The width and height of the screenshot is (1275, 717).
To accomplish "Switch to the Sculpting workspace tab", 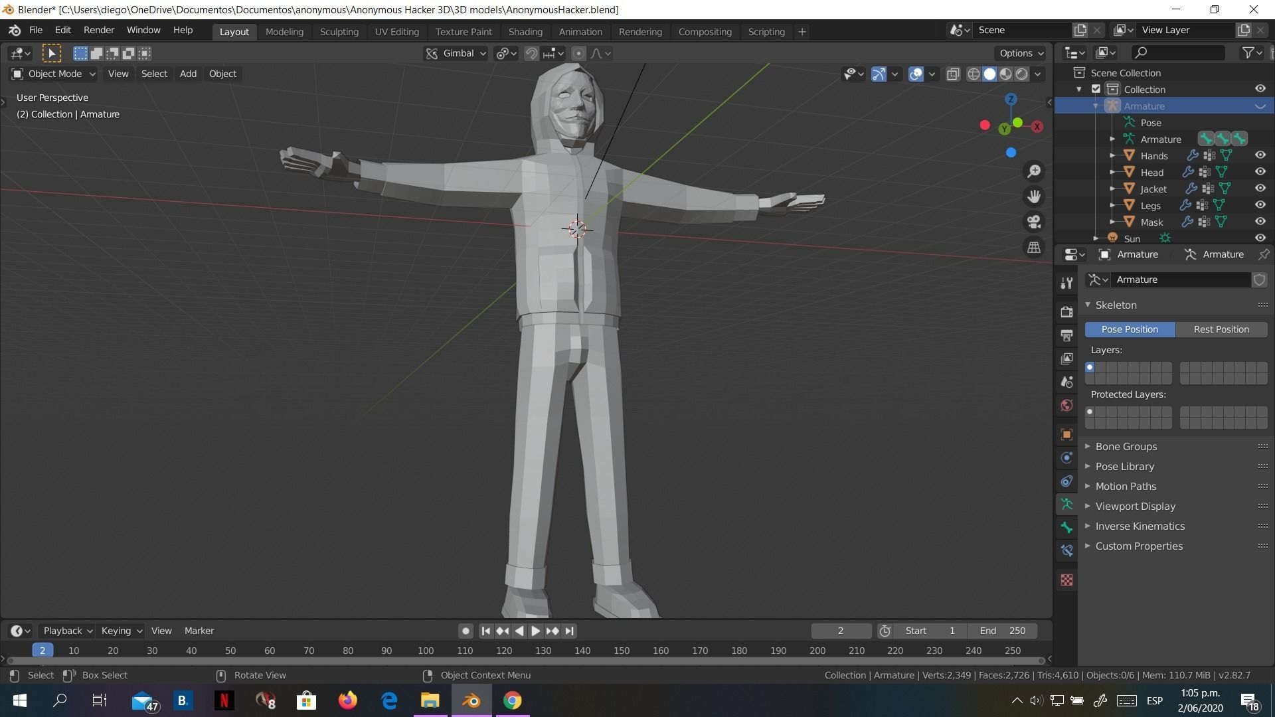I will click(339, 31).
